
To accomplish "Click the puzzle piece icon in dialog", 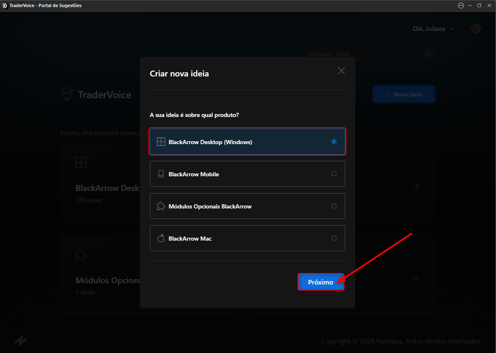I will (161, 206).
